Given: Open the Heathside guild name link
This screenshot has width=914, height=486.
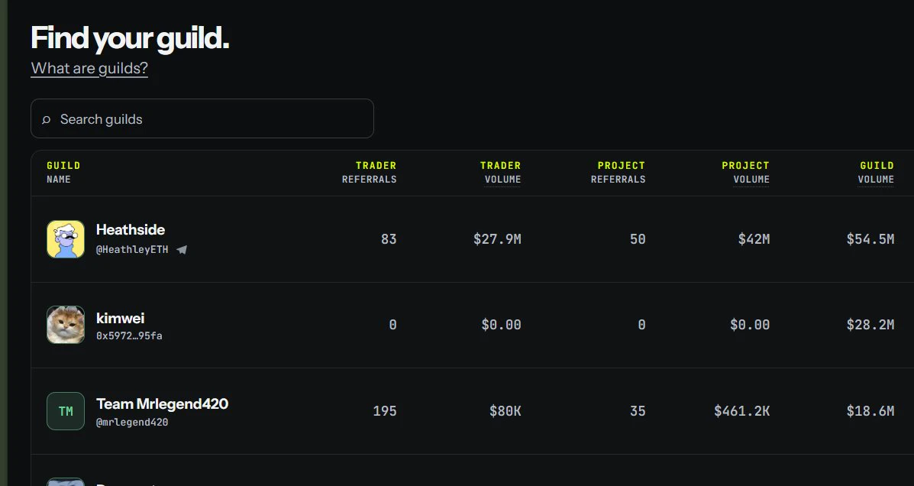Looking at the screenshot, I should click(131, 230).
